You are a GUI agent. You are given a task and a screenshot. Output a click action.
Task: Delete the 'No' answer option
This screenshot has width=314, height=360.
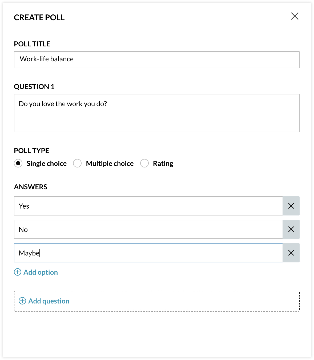click(291, 229)
